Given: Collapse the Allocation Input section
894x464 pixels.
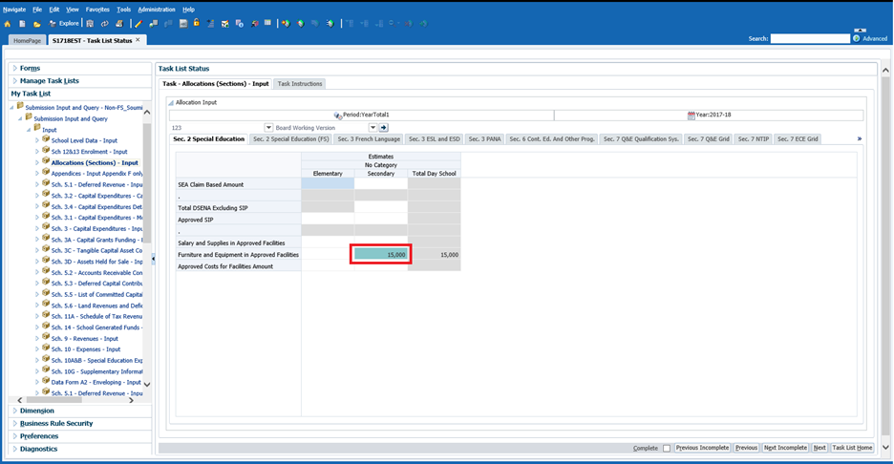Looking at the screenshot, I should 171,101.
